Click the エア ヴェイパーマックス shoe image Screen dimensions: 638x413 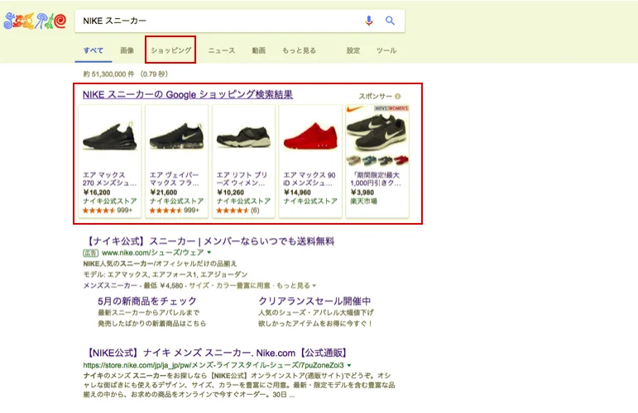176,136
